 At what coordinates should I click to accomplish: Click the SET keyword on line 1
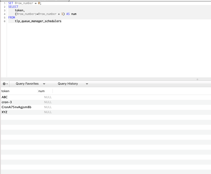(x=11, y=3)
